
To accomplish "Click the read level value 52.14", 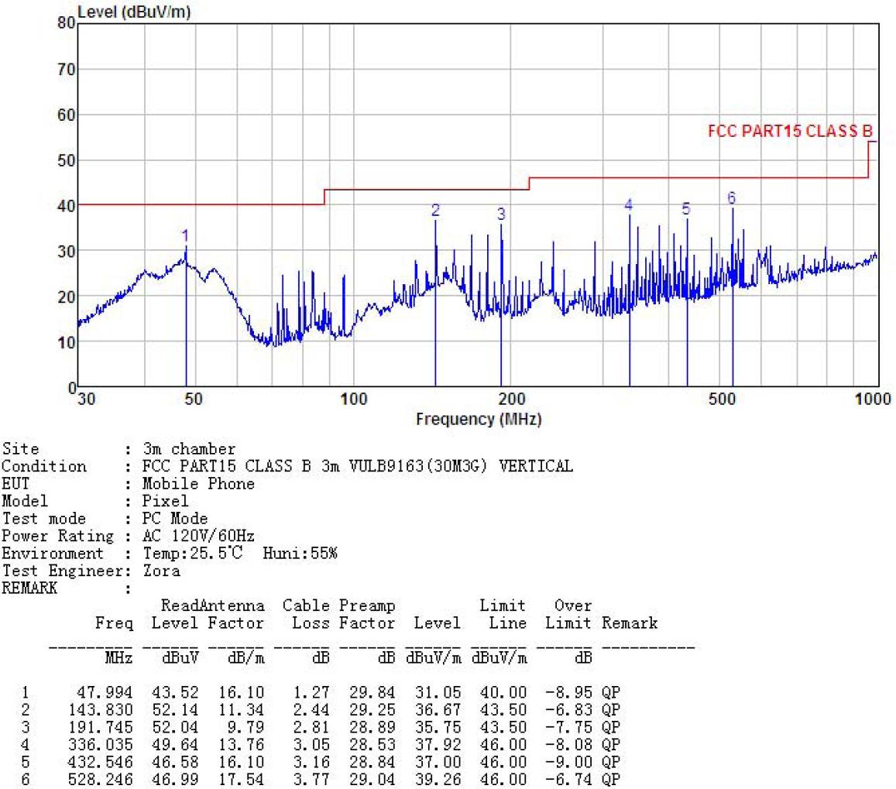I will (175, 709).
